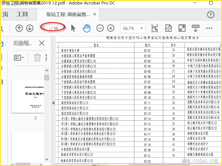Choose the arrow Selection tool
Image resolution: width=222 pixels, height=166 pixels.
coord(73,28)
